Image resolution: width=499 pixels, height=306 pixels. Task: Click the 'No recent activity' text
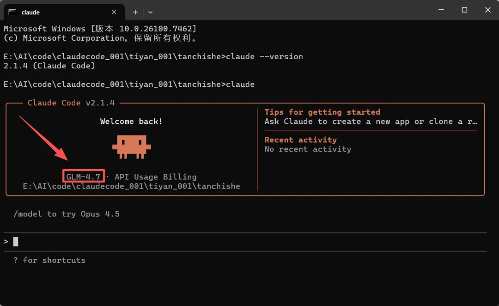308,149
